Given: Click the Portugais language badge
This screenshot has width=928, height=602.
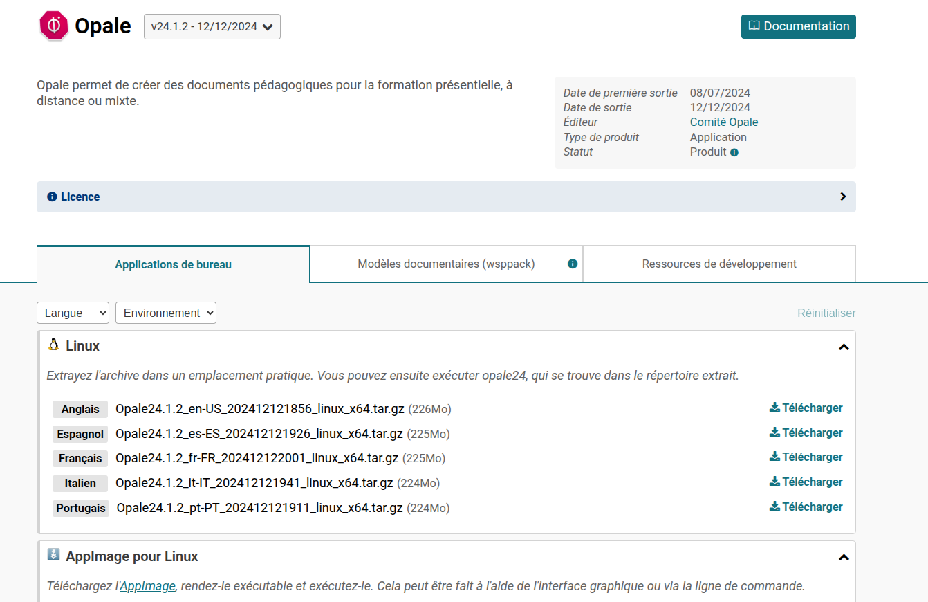Looking at the screenshot, I should pyautogui.click(x=81, y=508).
